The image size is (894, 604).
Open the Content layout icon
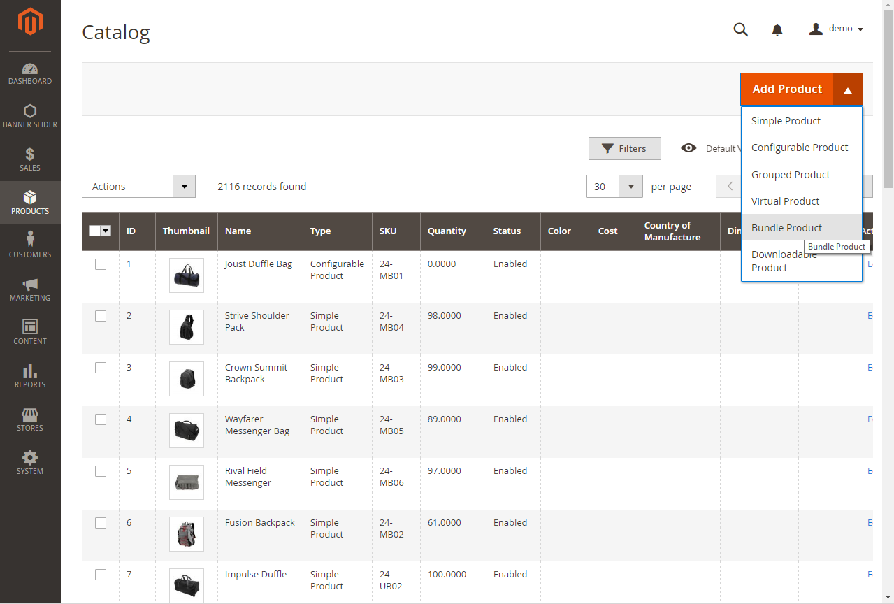[x=30, y=327]
